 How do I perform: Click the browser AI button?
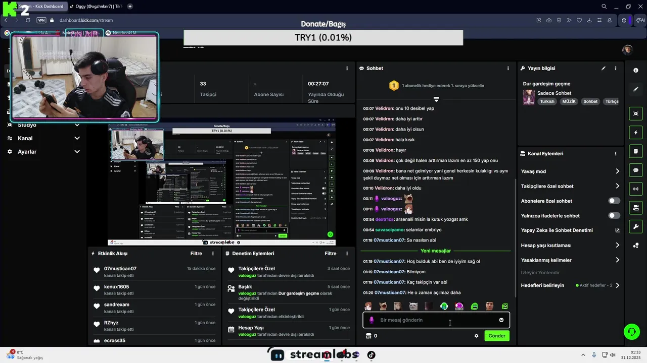tap(640, 20)
